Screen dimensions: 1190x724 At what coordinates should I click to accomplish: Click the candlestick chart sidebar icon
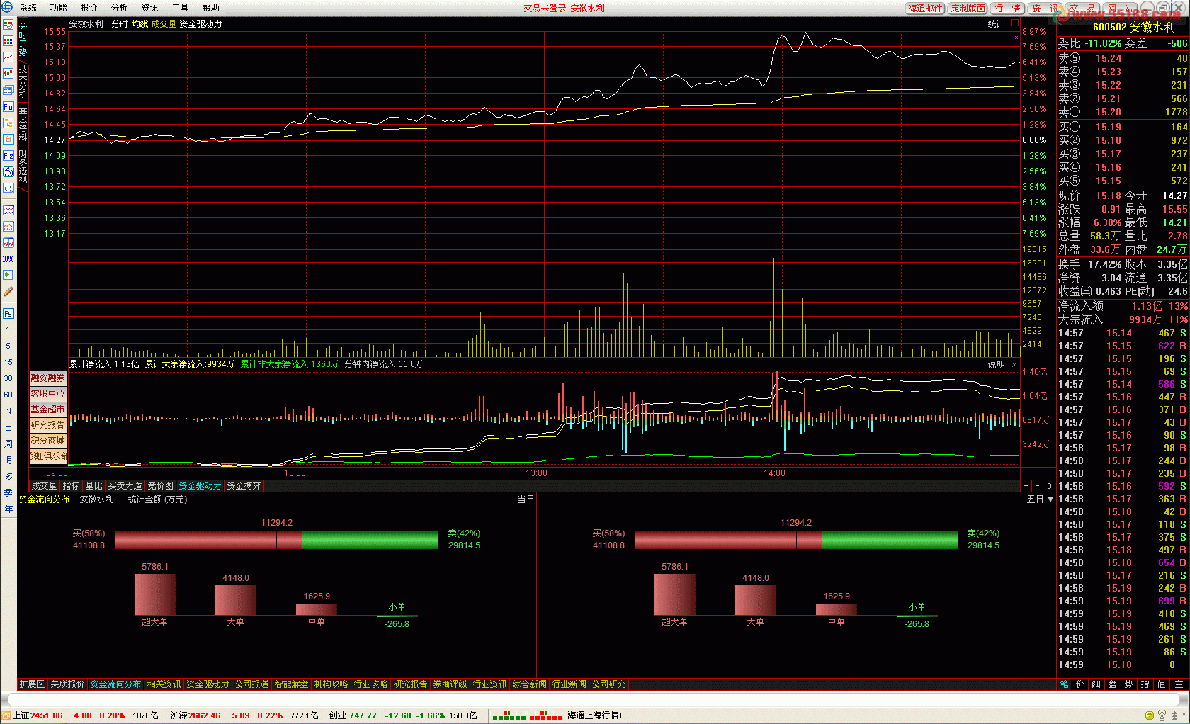tap(8, 74)
